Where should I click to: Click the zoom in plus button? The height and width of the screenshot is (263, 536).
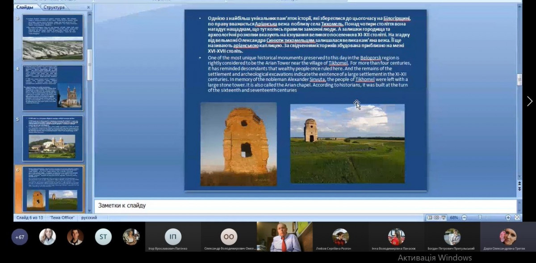(x=508, y=218)
